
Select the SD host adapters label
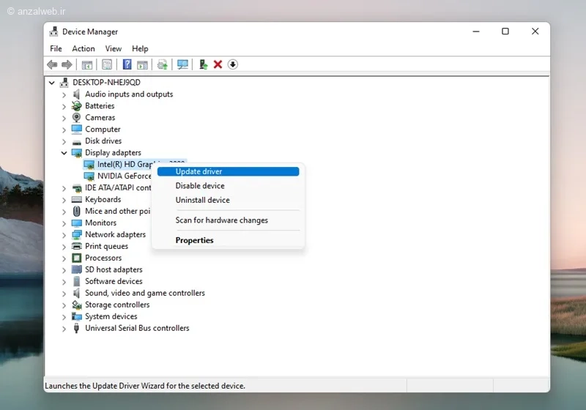pyautogui.click(x=114, y=269)
